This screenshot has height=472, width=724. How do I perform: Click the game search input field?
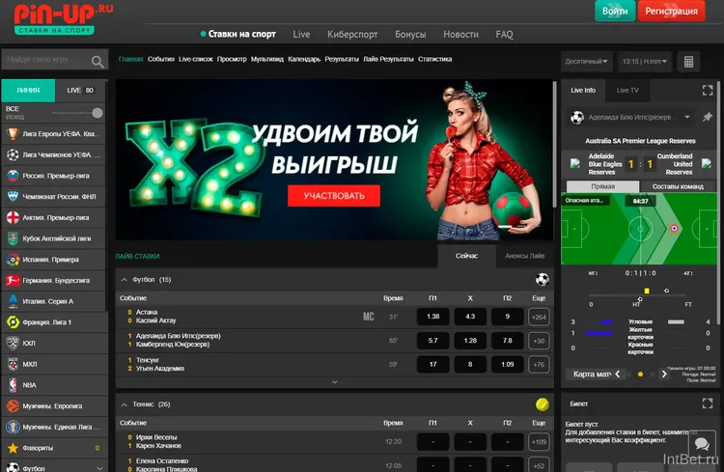(x=55, y=60)
